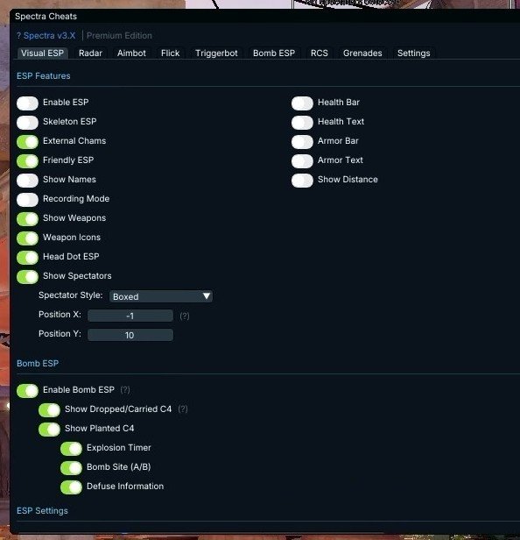Enable Show Names
The image size is (520, 540).
(x=27, y=180)
